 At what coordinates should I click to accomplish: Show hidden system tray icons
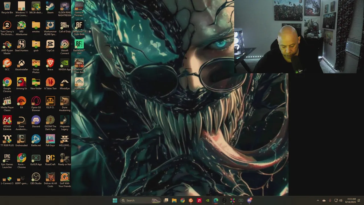(318, 200)
